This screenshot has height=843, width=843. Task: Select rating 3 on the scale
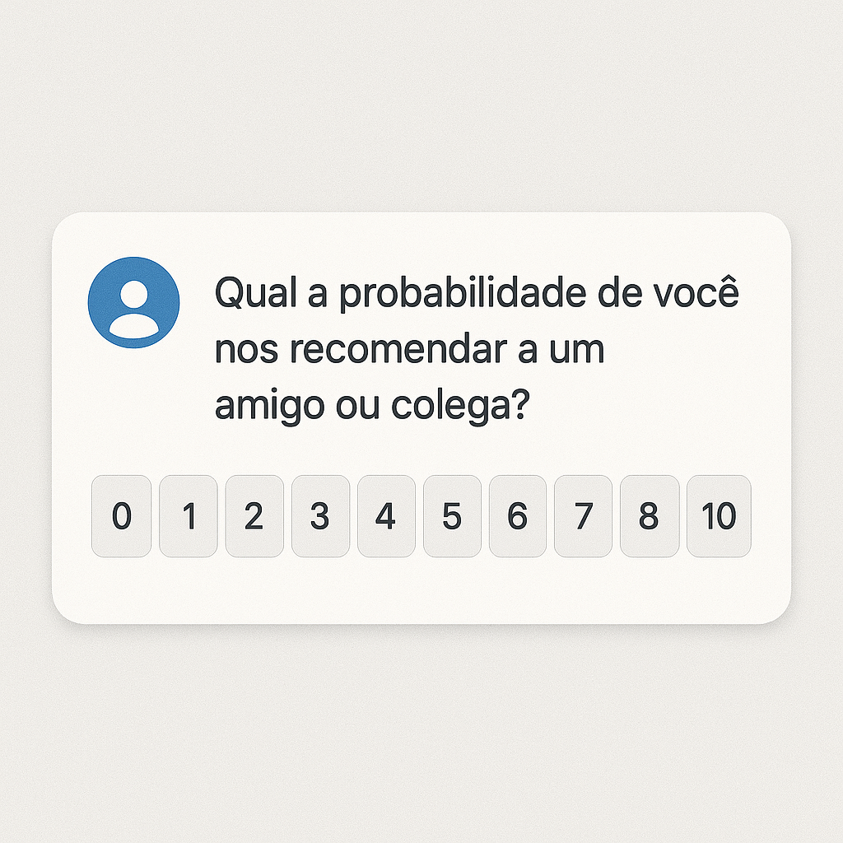[x=320, y=516]
